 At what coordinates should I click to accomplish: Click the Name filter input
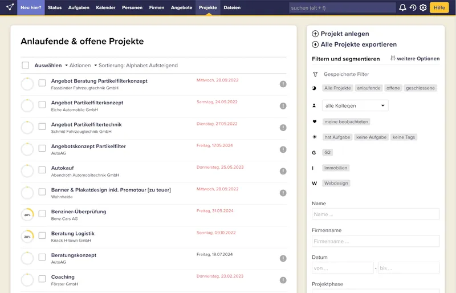coord(376,214)
